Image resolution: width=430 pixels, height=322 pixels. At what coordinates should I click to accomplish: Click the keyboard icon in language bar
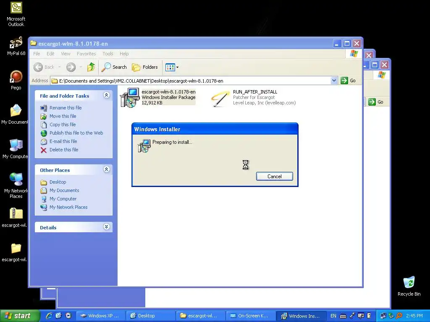(x=343, y=316)
